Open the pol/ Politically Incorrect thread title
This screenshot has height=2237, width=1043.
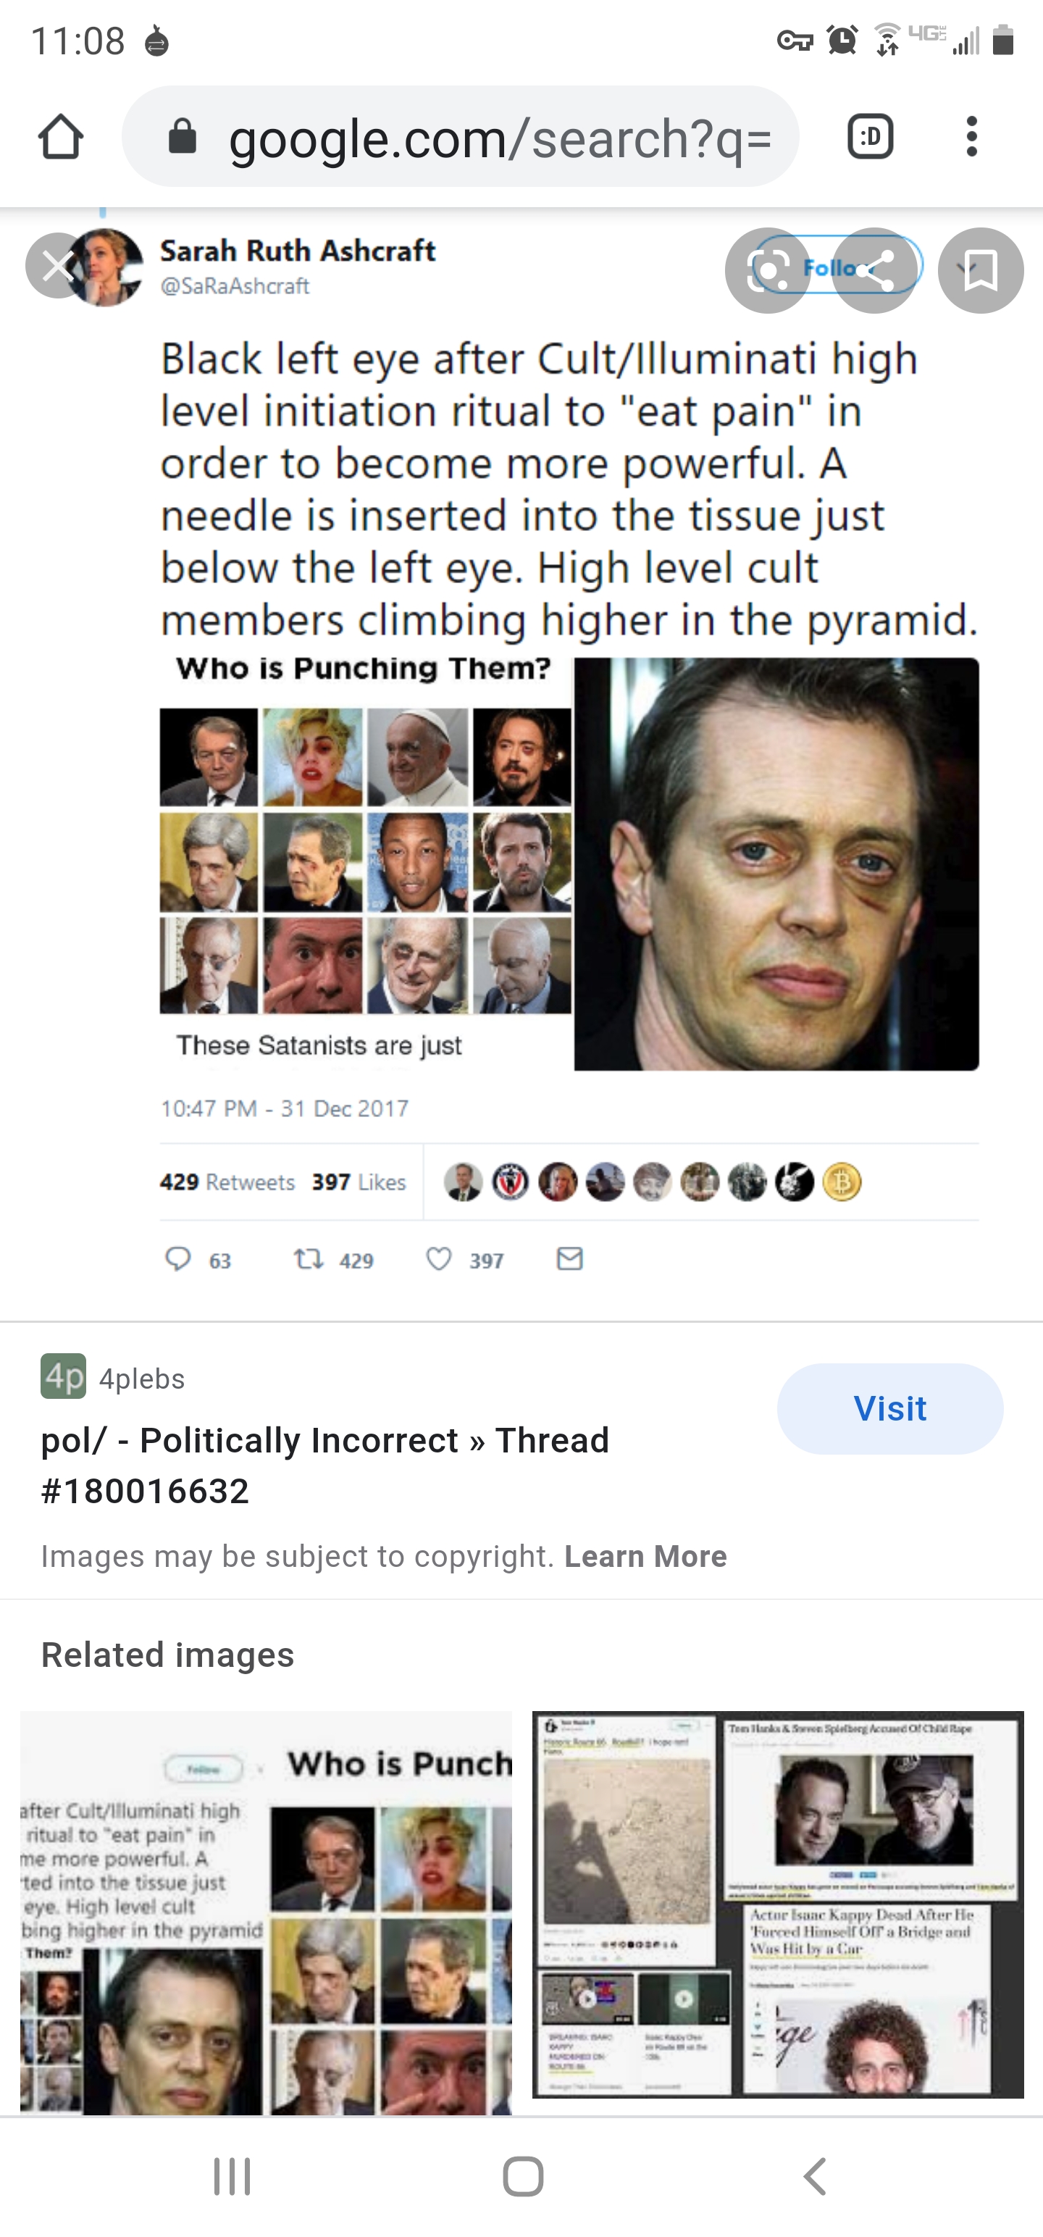pos(324,1465)
